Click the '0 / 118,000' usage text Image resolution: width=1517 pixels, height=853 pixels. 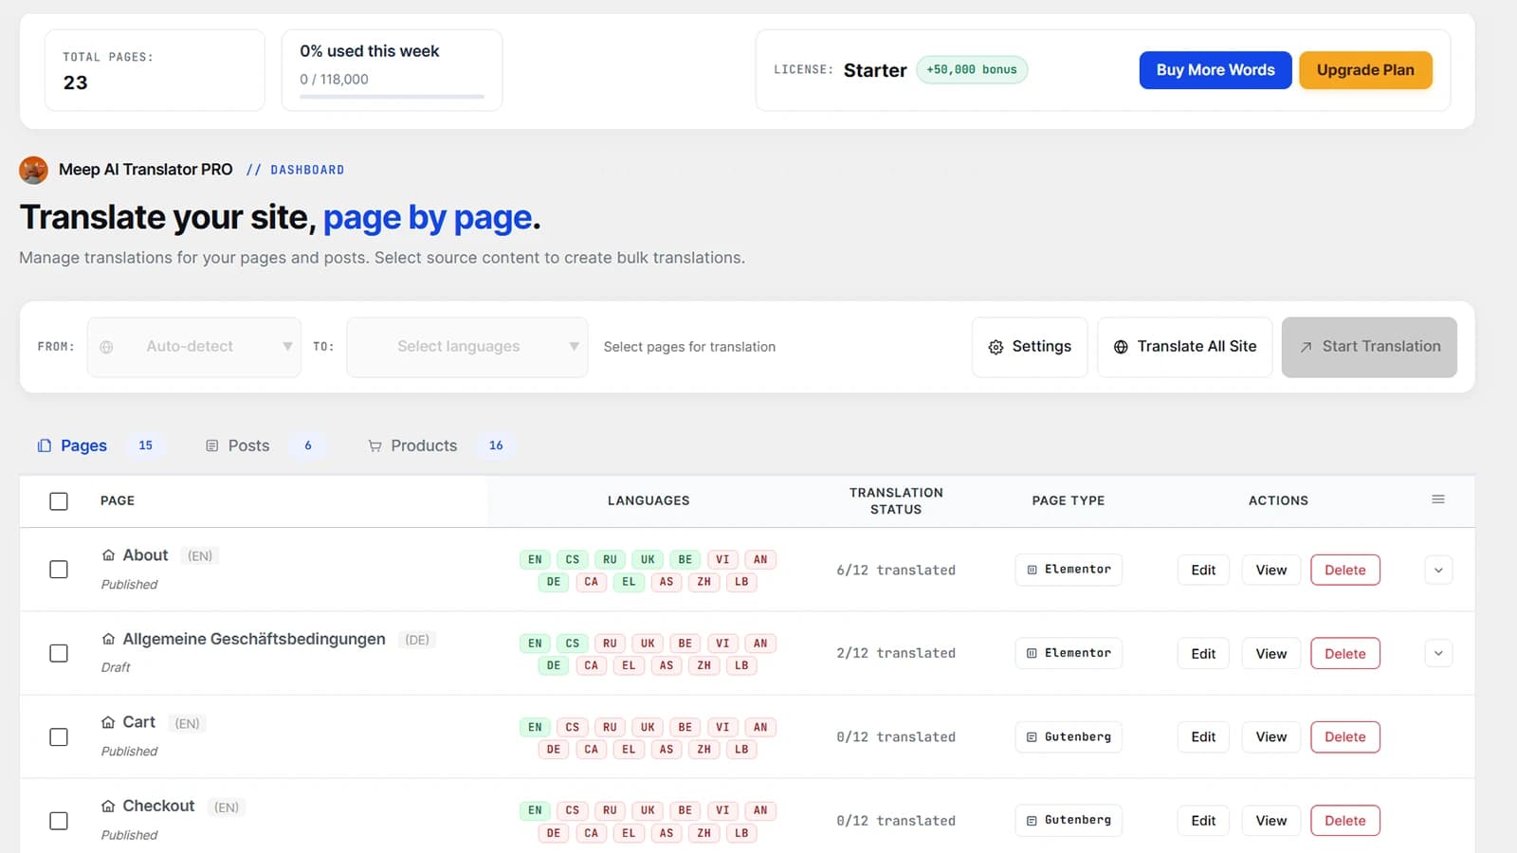tap(334, 80)
